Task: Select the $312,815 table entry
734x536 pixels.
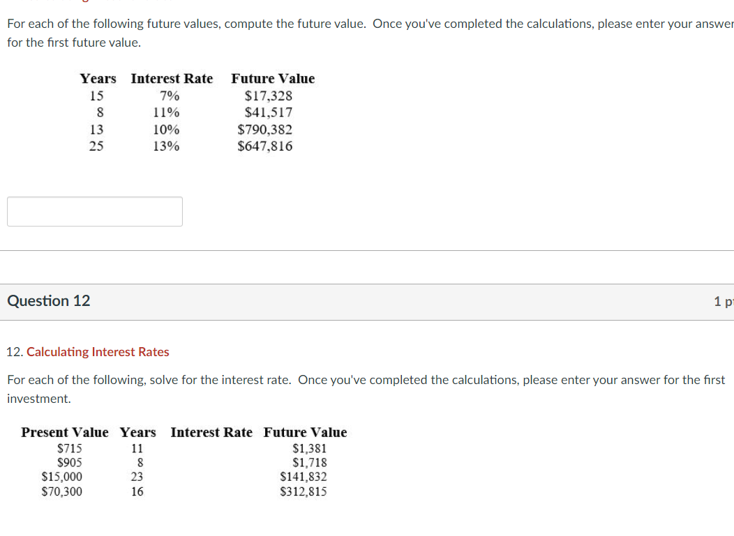Action: [x=303, y=491]
